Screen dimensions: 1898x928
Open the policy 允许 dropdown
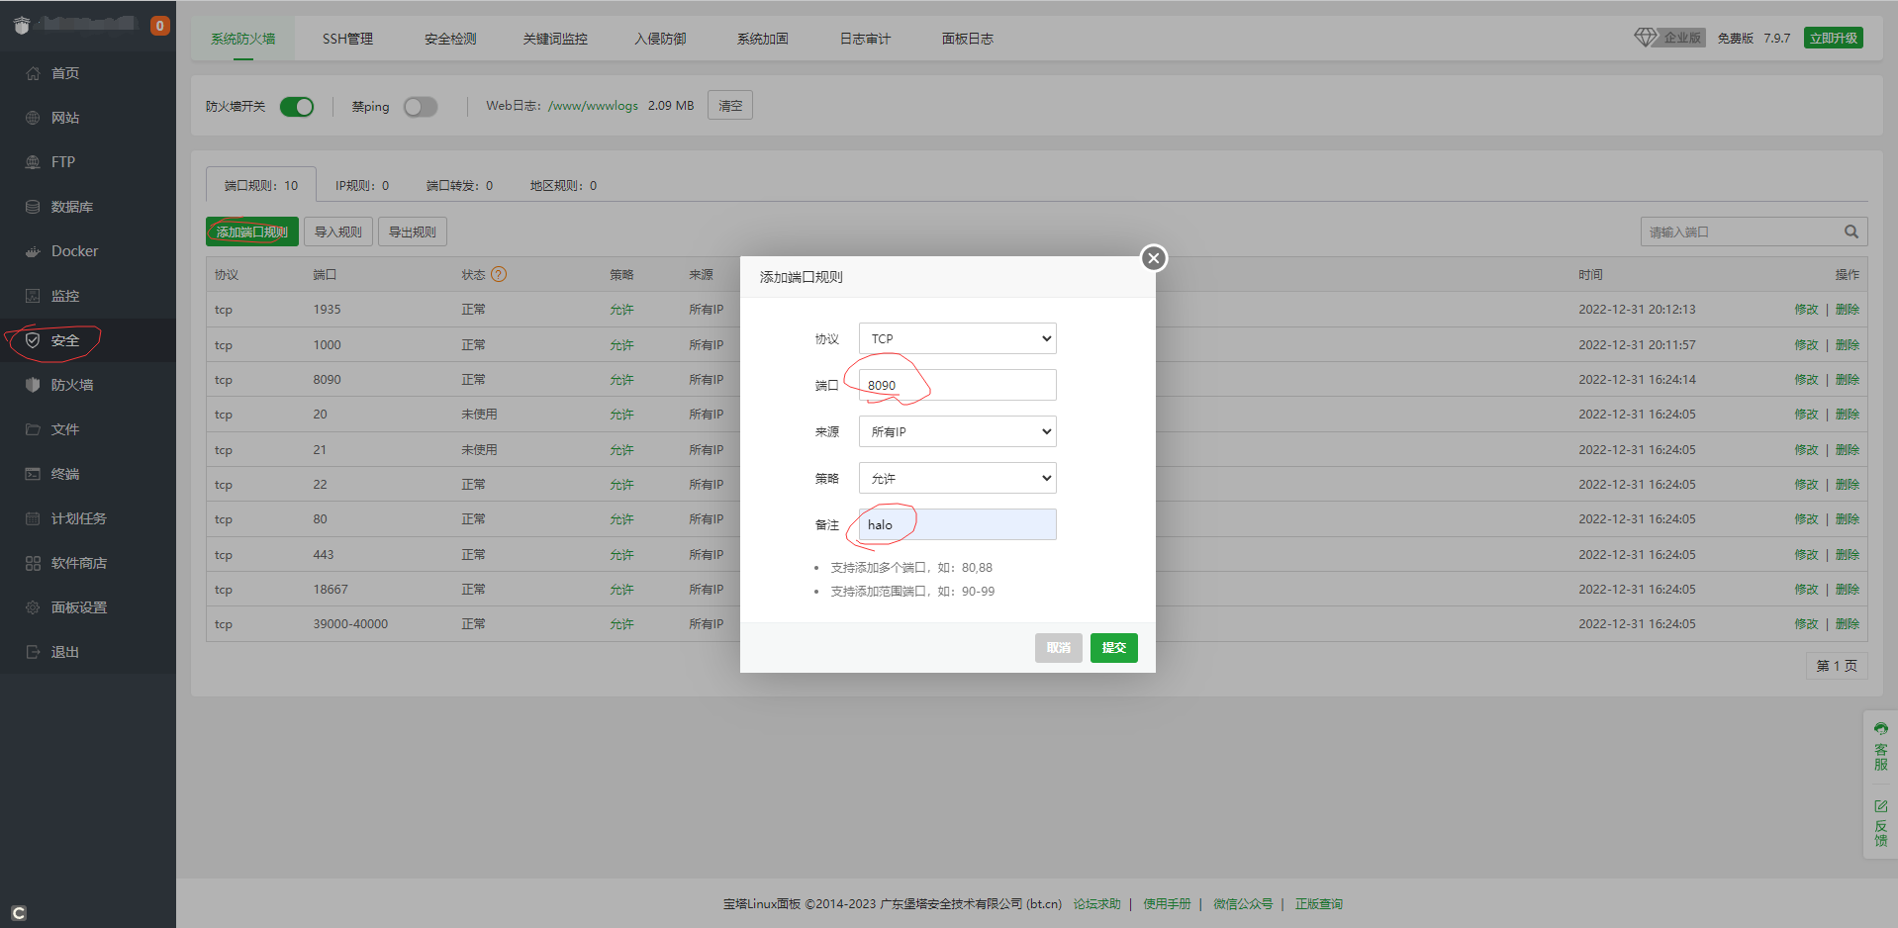click(x=957, y=478)
